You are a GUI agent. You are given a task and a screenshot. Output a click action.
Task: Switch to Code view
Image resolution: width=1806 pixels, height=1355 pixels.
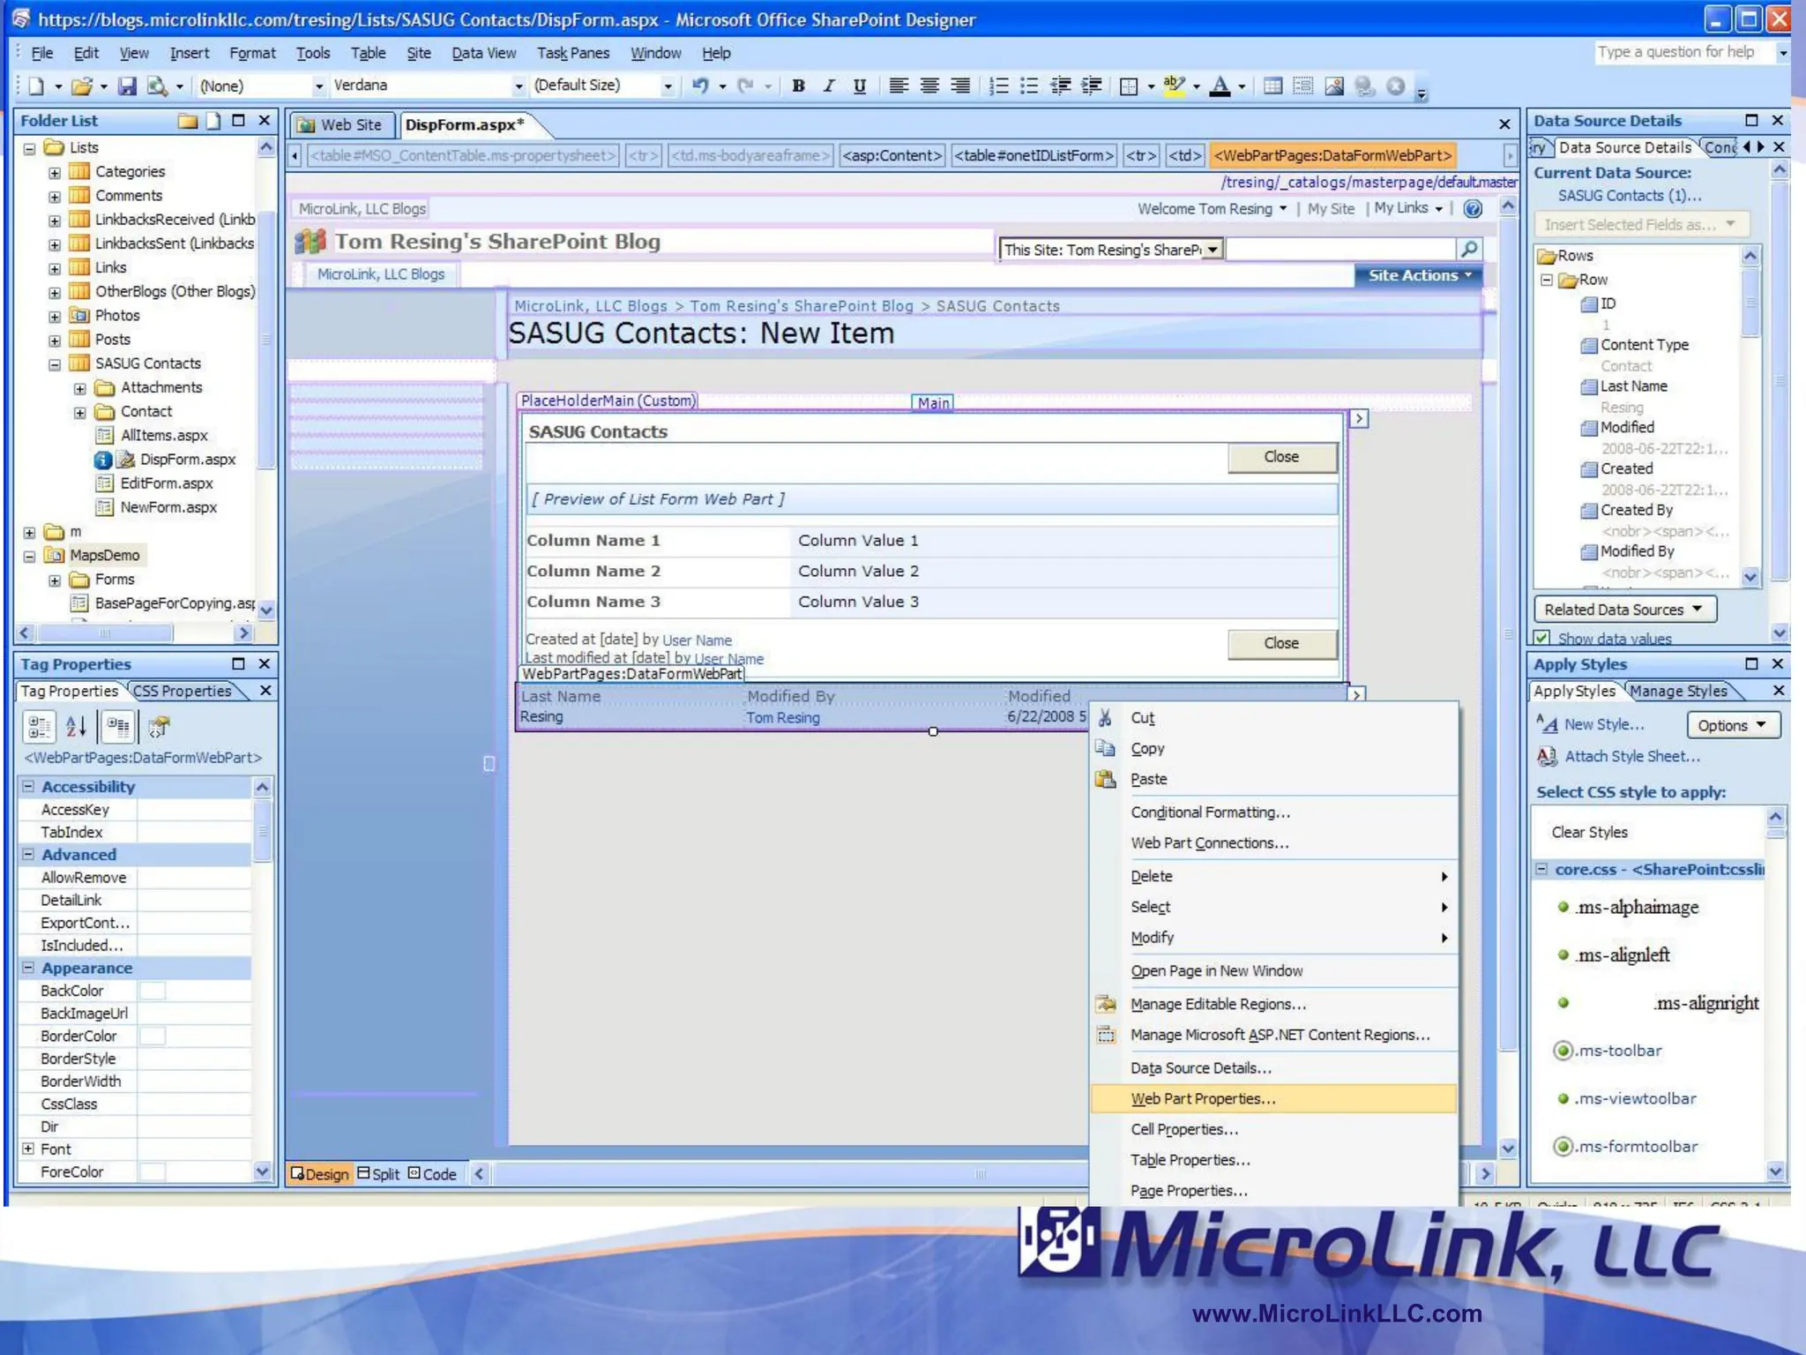coord(432,1174)
